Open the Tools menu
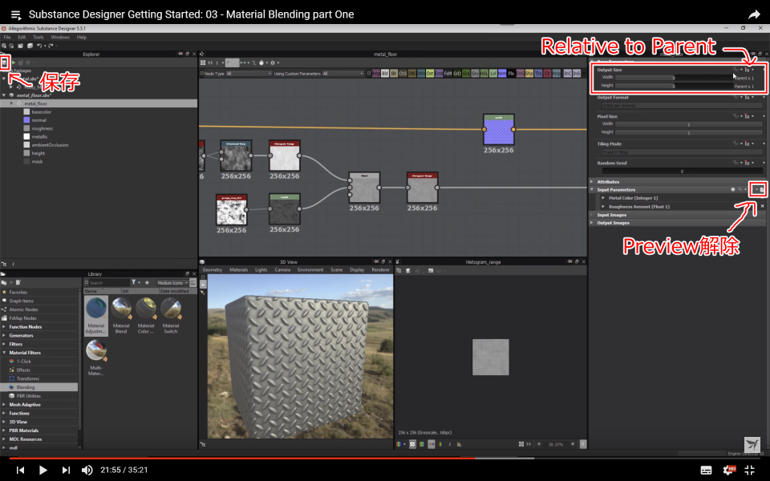The width and height of the screenshot is (770, 481). pyautogui.click(x=38, y=38)
